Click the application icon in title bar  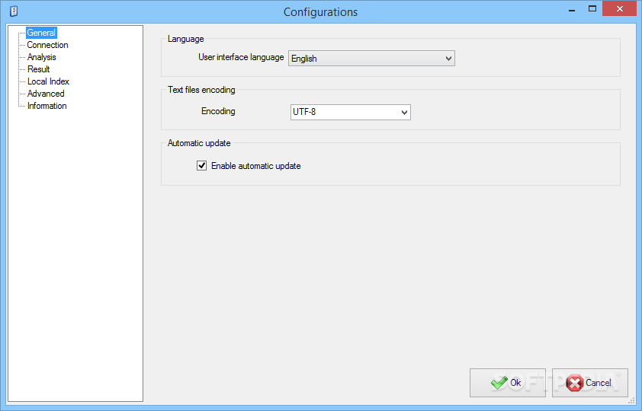tap(14, 11)
